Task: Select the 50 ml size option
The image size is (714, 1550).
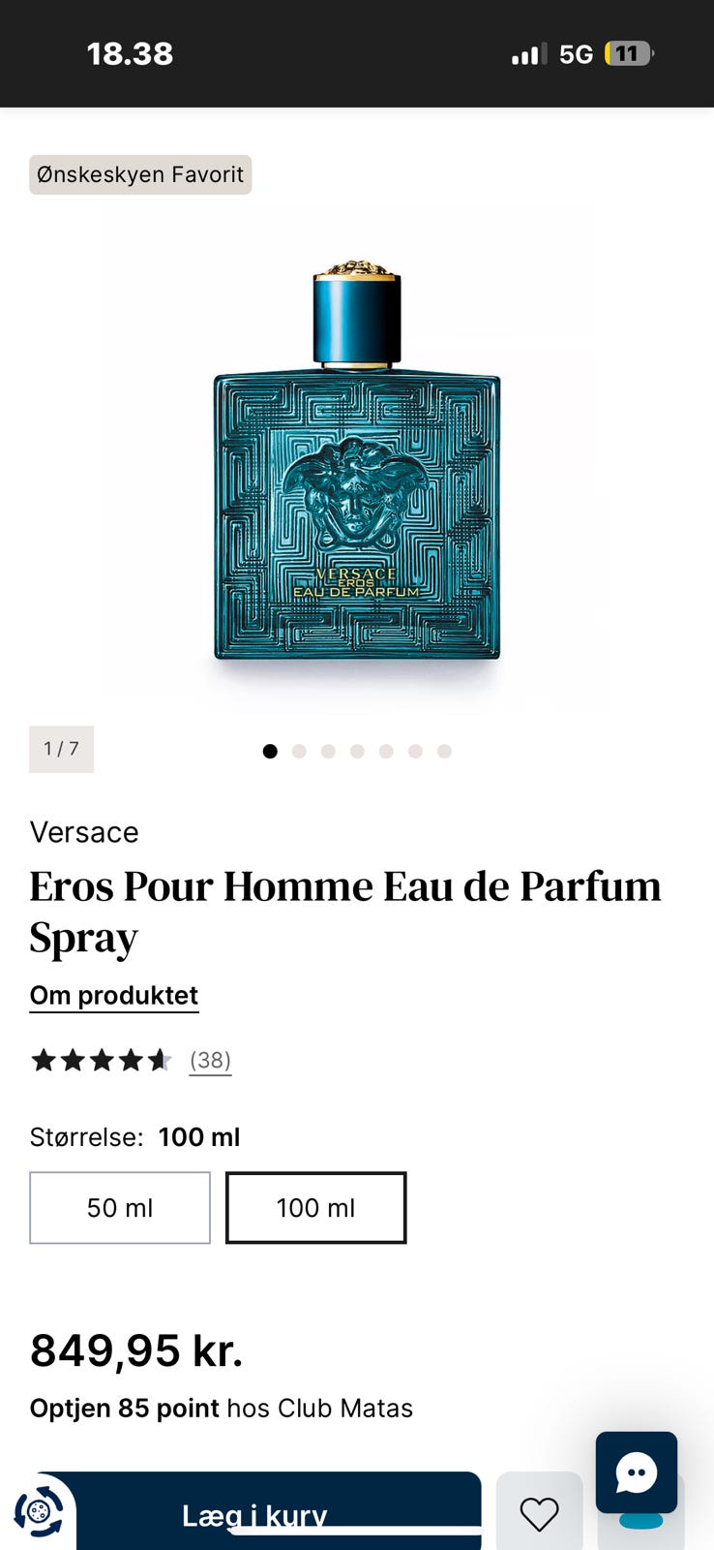Action: click(120, 1207)
